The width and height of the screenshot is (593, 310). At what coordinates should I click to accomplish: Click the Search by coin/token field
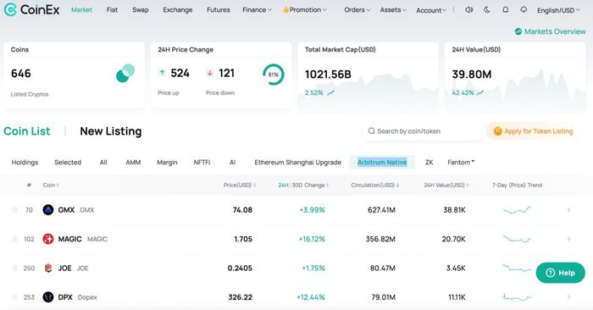[422, 131]
